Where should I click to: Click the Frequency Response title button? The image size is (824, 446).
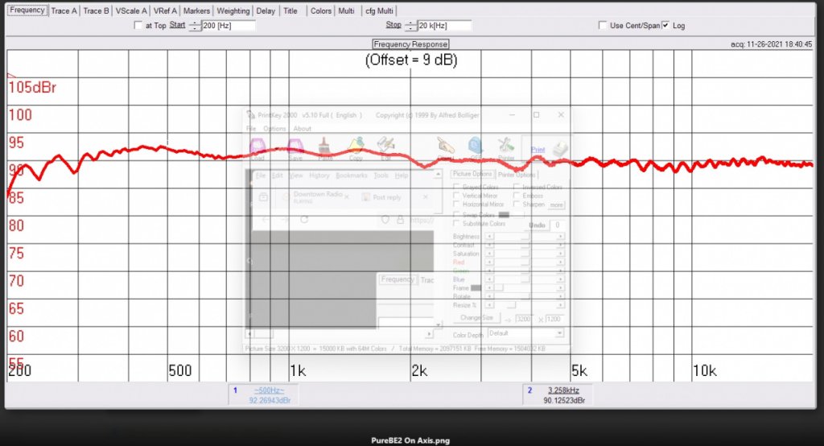point(410,44)
